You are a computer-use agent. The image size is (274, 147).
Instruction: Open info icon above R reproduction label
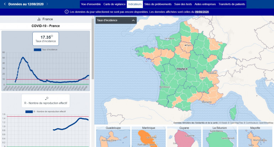coord(47,98)
